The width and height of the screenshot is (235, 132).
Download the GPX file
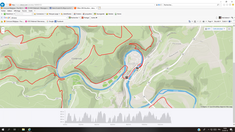[x=208, y=29]
